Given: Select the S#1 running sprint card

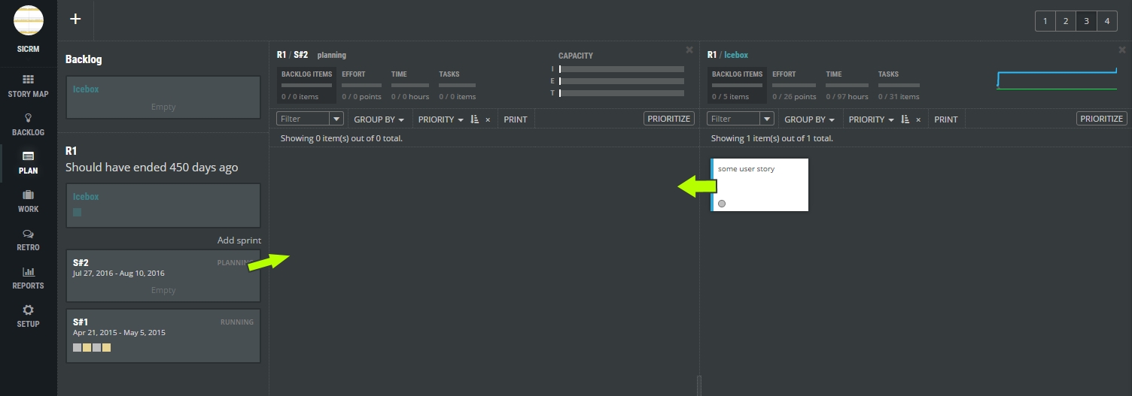Looking at the screenshot, I should pos(163,336).
